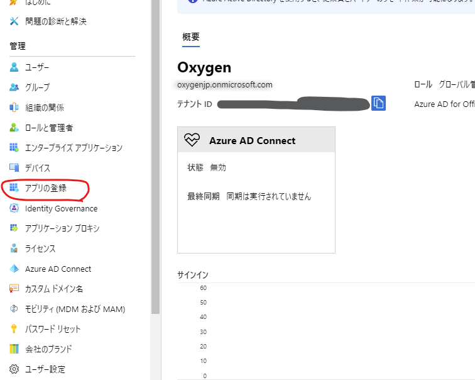Open ロールと管理者 entry
The width and height of the screenshot is (475, 380).
[x=49, y=128]
